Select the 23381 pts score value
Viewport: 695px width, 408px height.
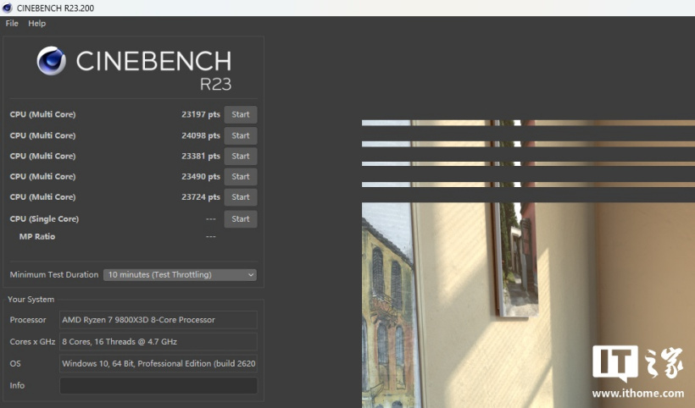(200, 157)
